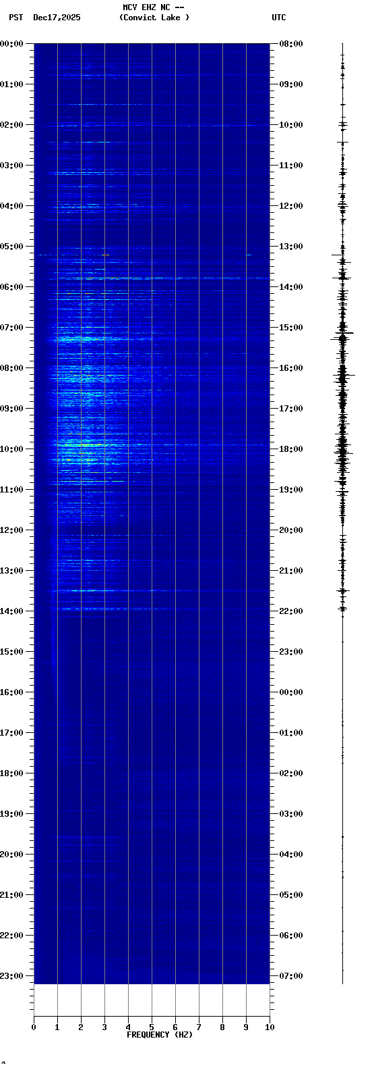The image size is (372, 1070).
Task: Select the 'Dec17,2025' date label
Action: (x=57, y=18)
